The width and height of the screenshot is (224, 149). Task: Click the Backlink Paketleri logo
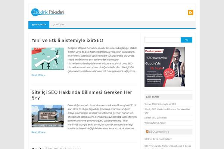pos(47,12)
